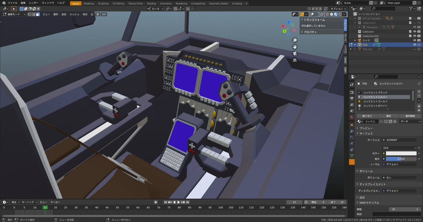Collapse the トランスフォーム panel
423x222 pixels.
(302, 20)
